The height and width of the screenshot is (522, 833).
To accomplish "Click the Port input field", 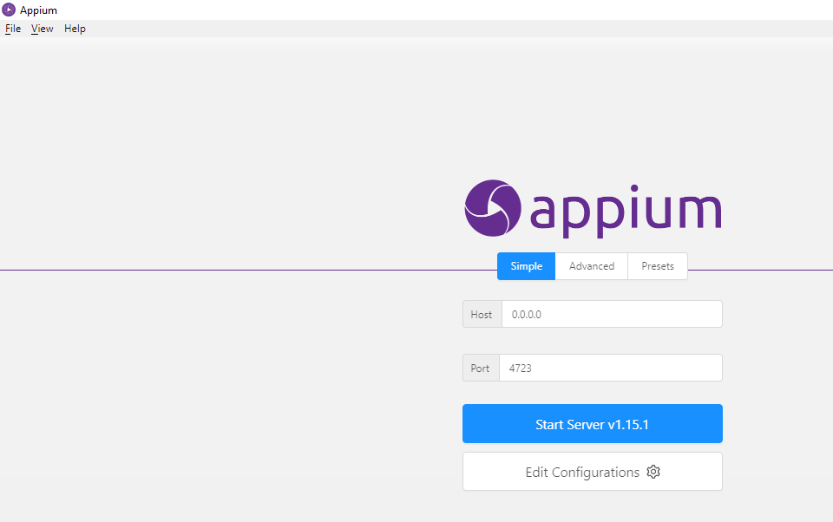I will coord(610,368).
